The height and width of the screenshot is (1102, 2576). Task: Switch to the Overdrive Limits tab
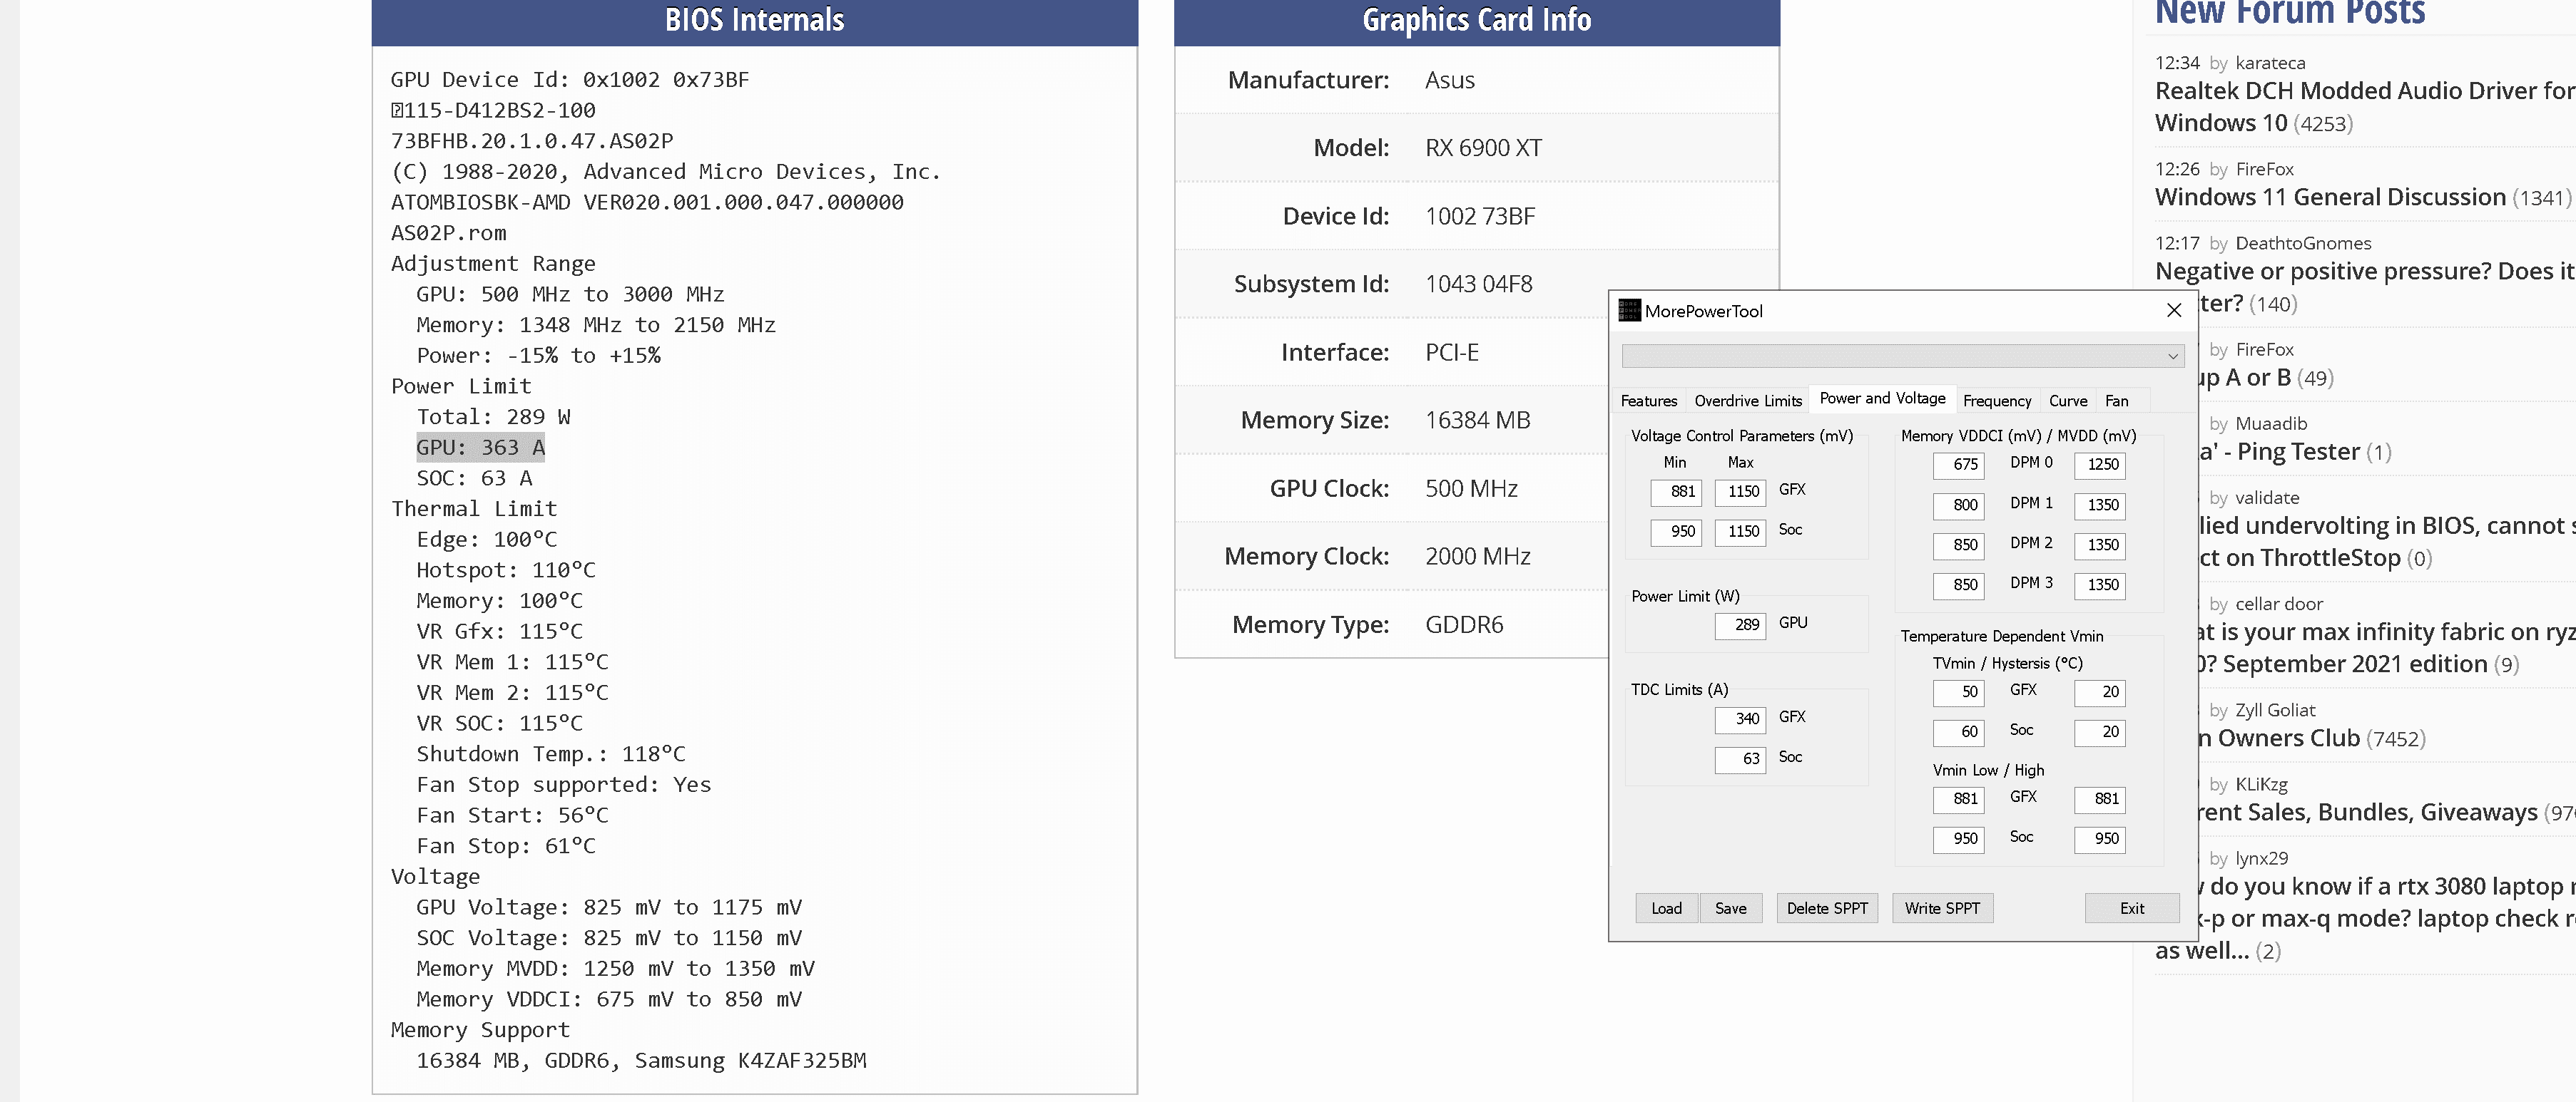[x=1747, y=401]
